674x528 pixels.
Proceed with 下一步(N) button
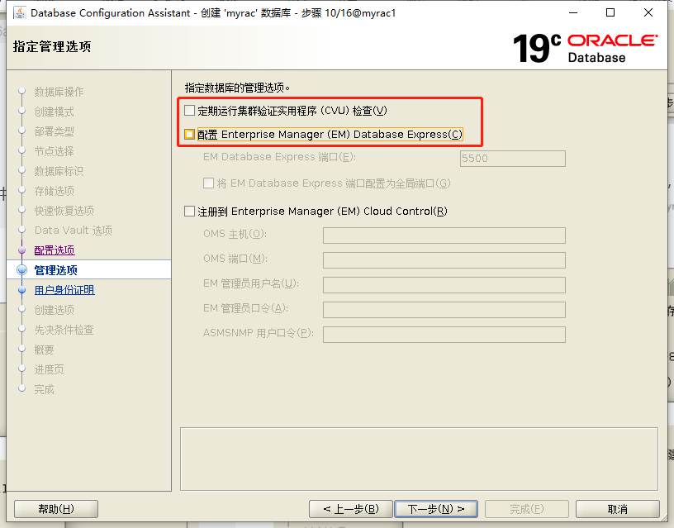click(x=436, y=509)
